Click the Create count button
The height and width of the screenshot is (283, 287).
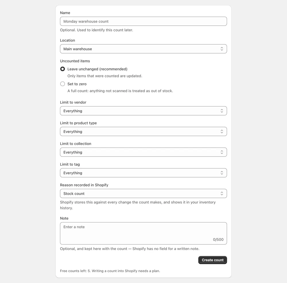click(x=212, y=260)
